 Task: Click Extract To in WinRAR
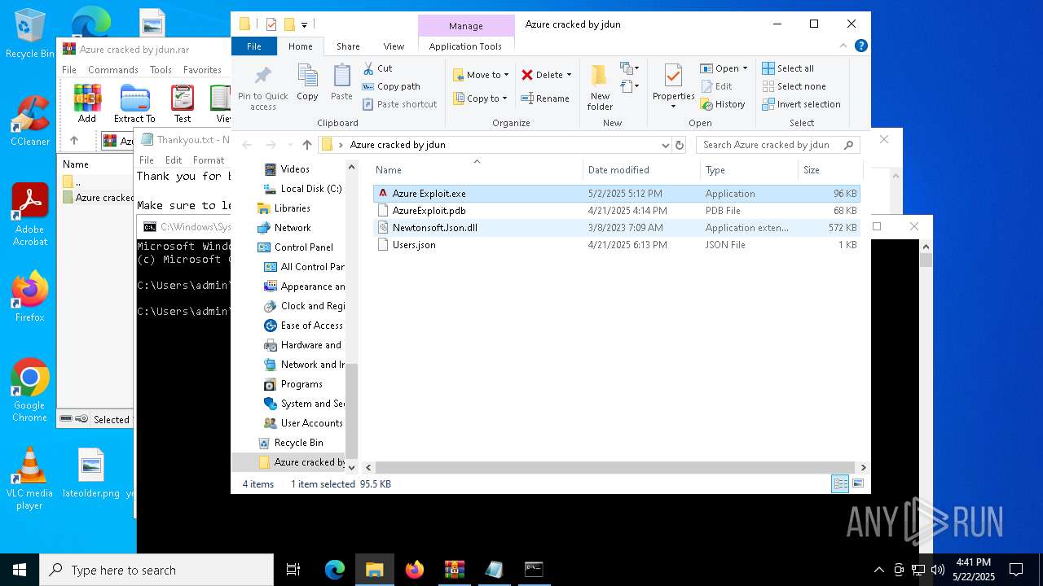click(x=134, y=103)
